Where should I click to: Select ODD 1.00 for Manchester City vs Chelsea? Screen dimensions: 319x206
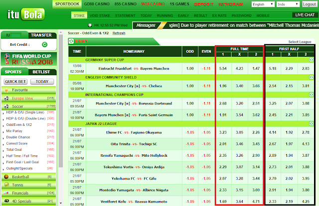[x=190, y=86]
